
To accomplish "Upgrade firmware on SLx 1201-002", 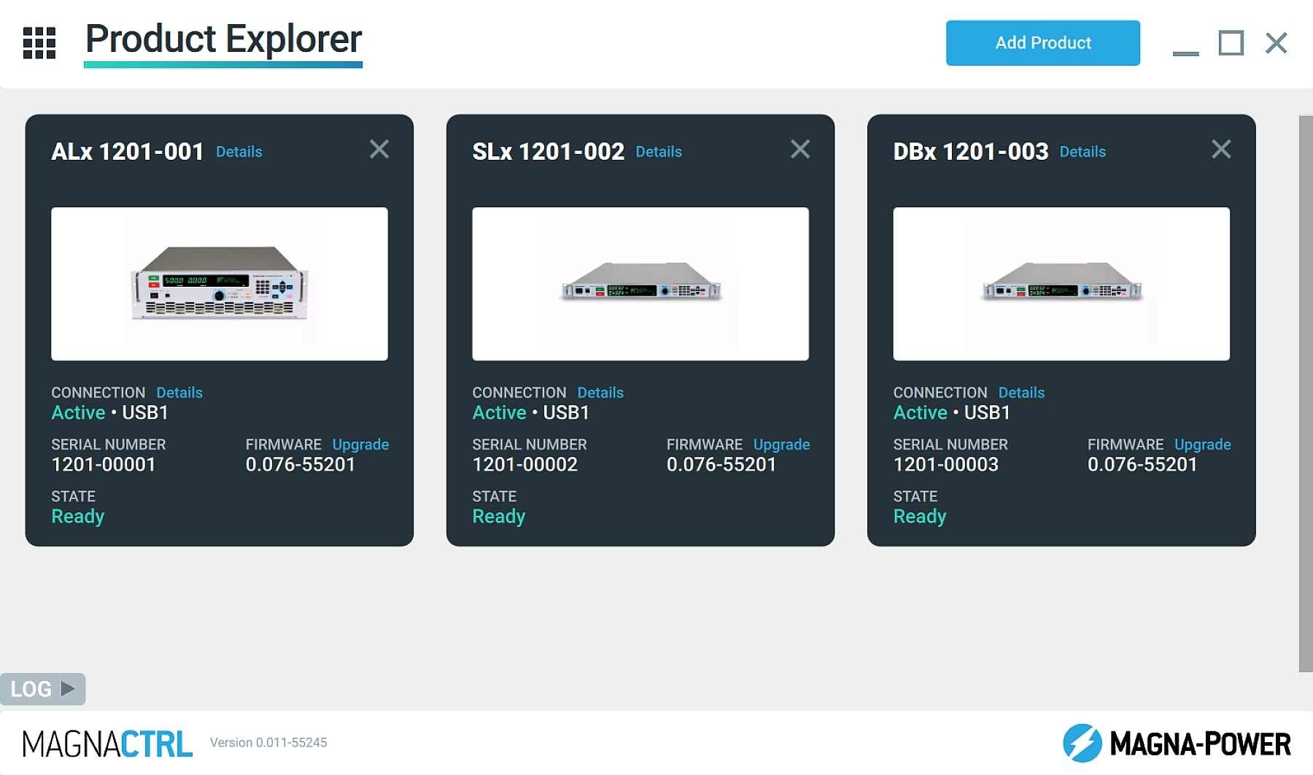I will tap(781, 444).
